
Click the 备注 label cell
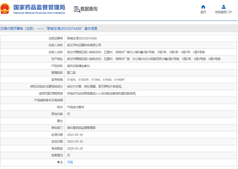pos(33,121)
